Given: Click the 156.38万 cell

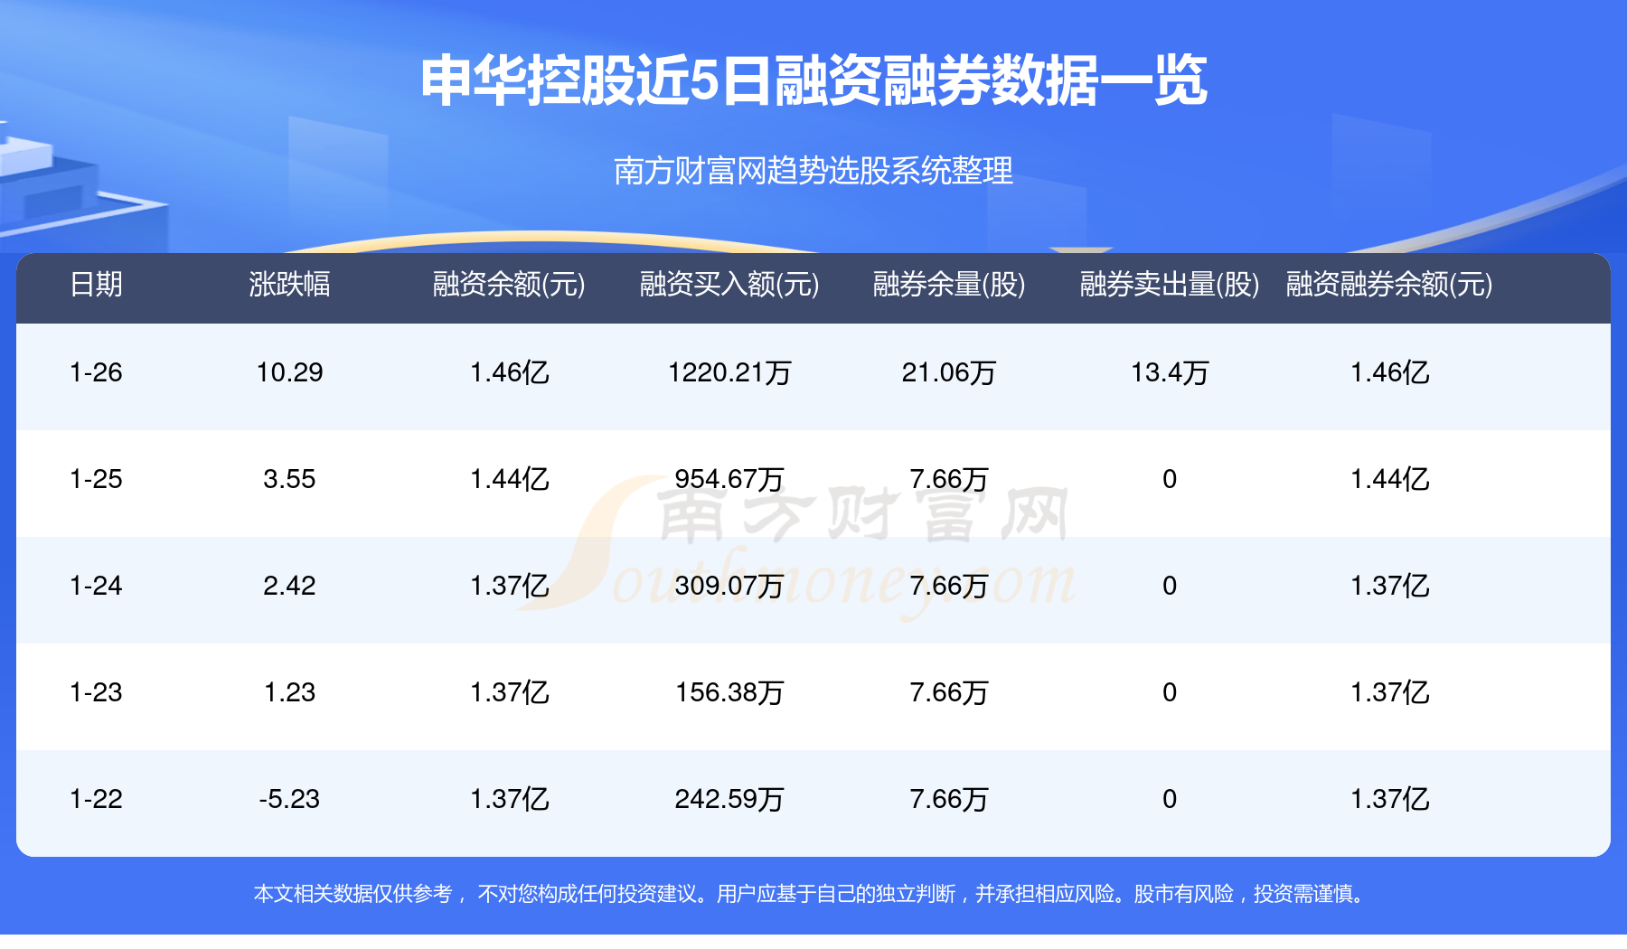Looking at the screenshot, I should pyautogui.click(x=729, y=692).
